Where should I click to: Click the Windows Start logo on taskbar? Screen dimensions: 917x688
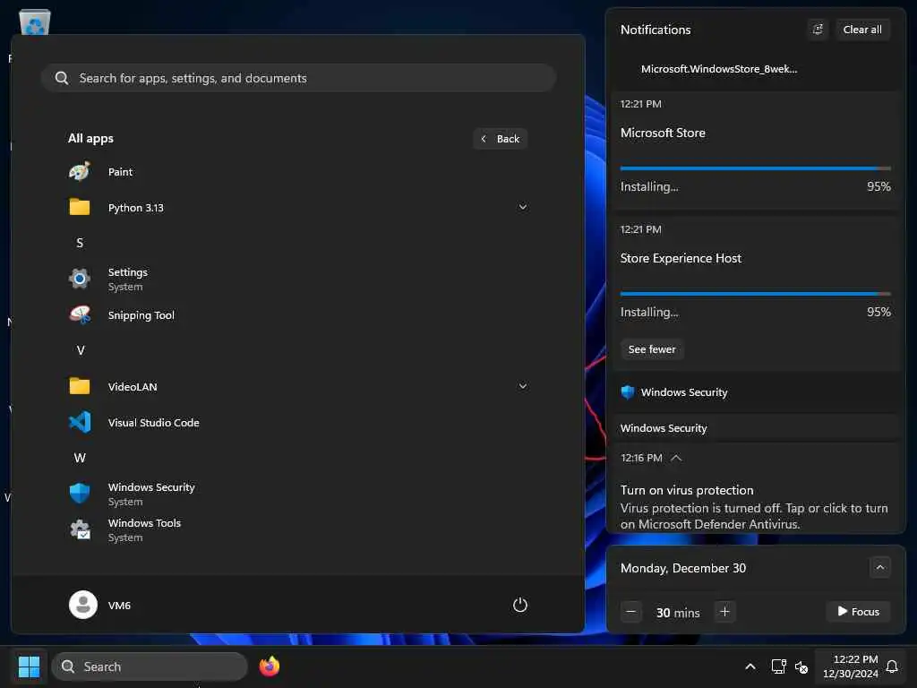pos(29,666)
